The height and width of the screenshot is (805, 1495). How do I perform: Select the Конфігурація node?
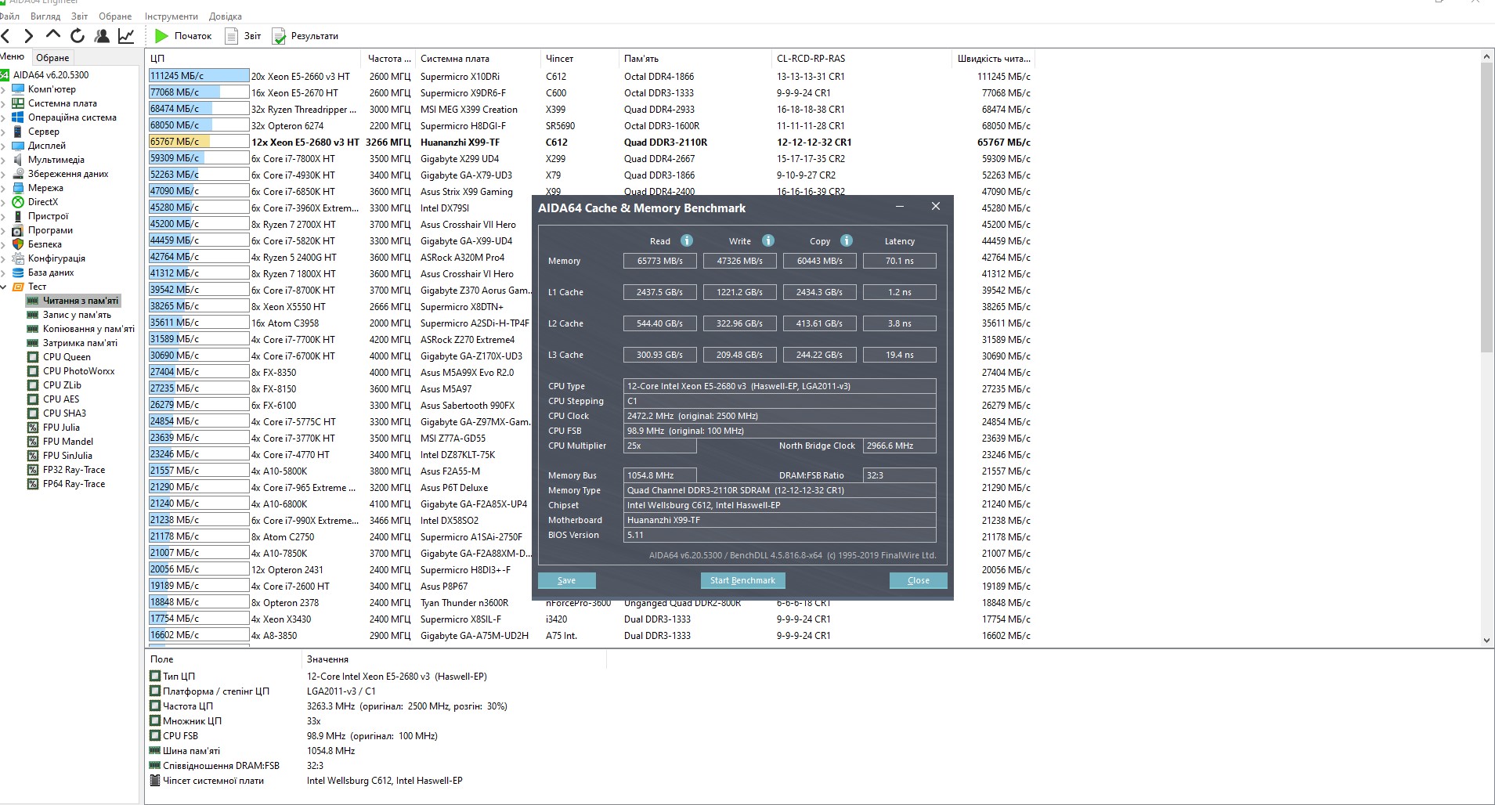pos(56,258)
